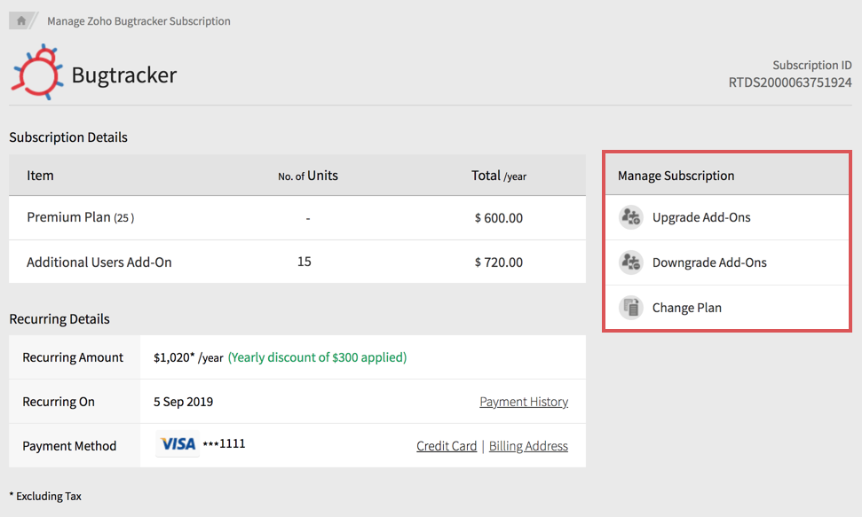
Task: Click the $ 720.00 total cell
Action: tap(499, 262)
